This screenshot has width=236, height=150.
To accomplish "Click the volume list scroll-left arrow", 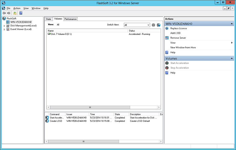I will click(48, 107).
